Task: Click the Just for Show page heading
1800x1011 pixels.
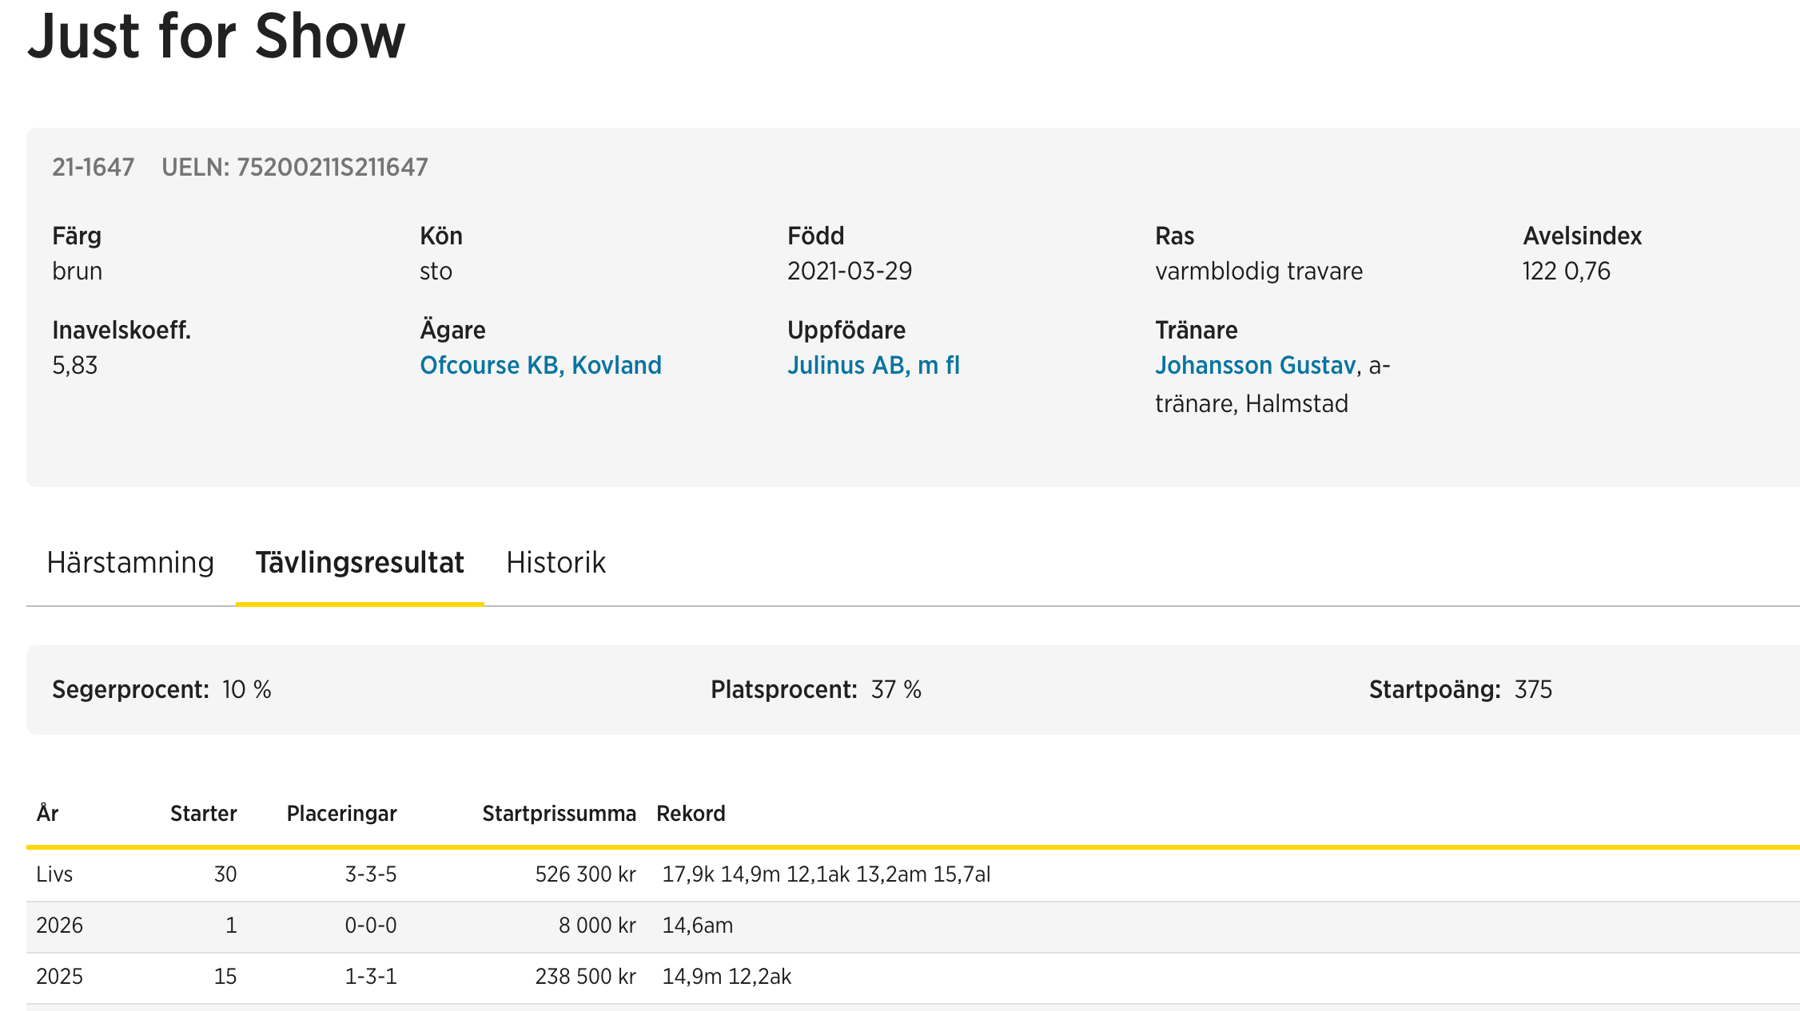Action: click(x=216, y=37)
